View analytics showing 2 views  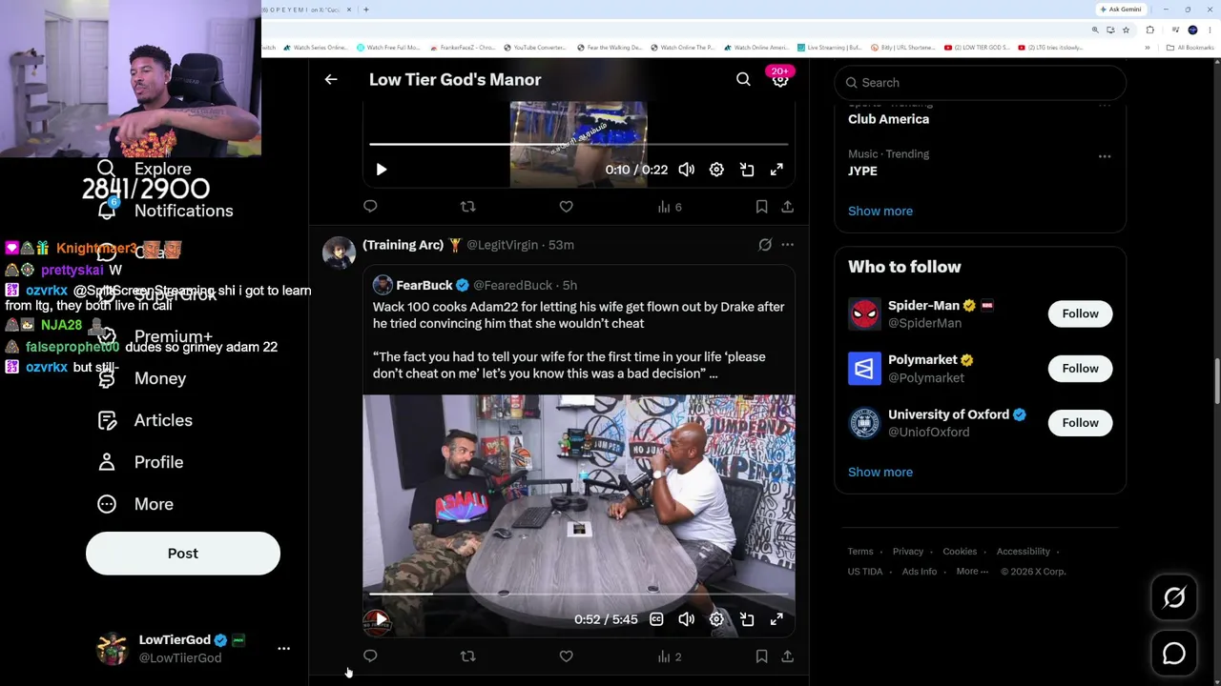pos(669,656)
